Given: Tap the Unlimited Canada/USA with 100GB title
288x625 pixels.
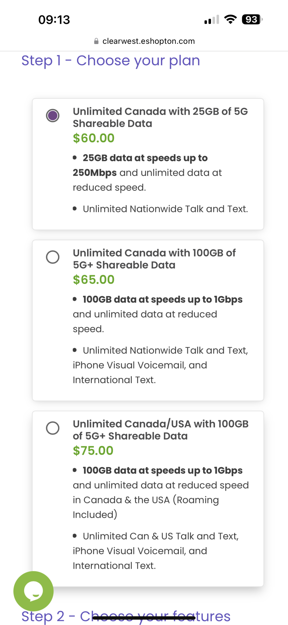Looking at the screenshot, I should (x=160, y=430).
